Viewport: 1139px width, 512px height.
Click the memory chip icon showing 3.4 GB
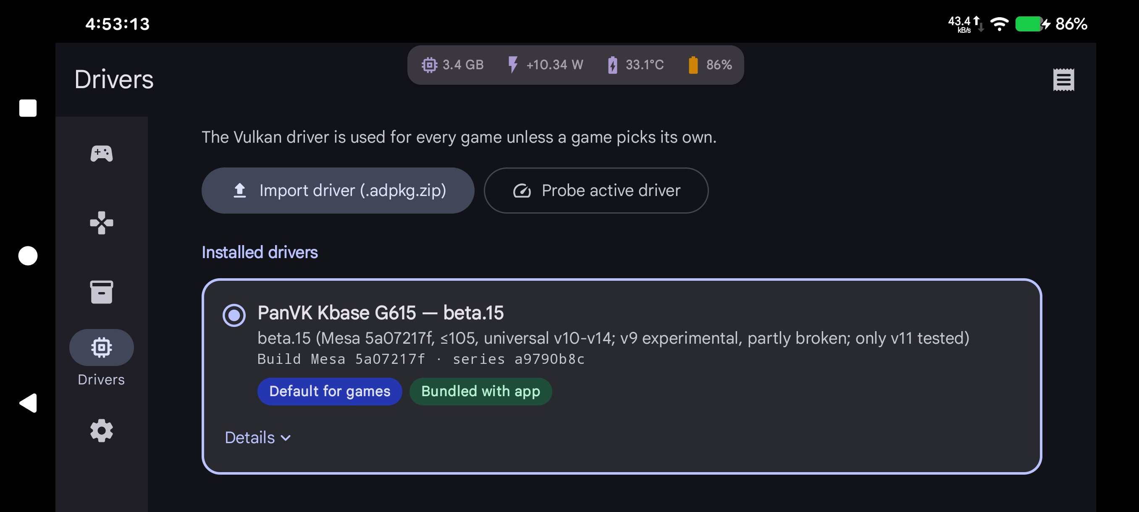429,65
